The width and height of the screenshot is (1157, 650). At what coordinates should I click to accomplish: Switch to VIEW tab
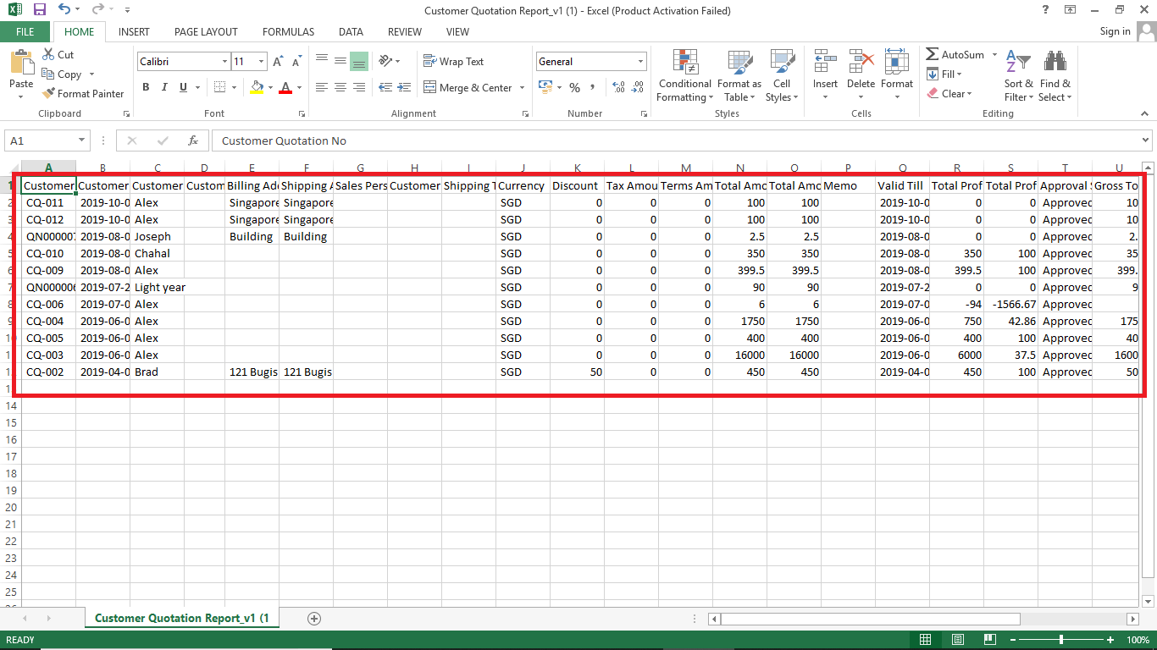pyautogui.click(x=457, y=32)
